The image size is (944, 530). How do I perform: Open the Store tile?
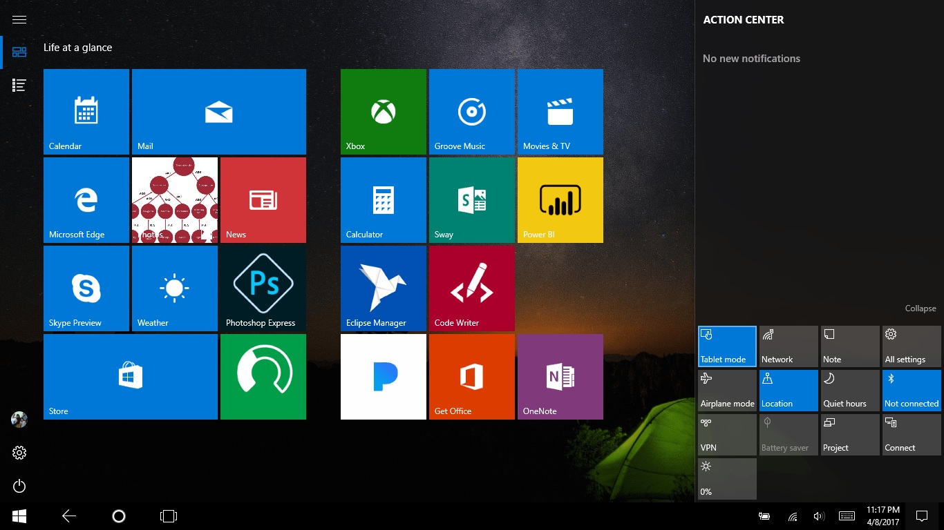[130, 376]
